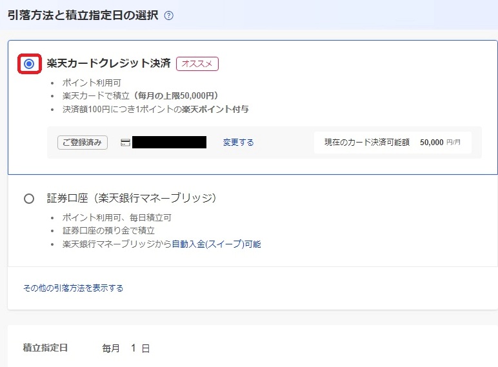Select the 楽天カードクレジット決済 radio button
Screen dimensions: 498x367
click(29, 64)
